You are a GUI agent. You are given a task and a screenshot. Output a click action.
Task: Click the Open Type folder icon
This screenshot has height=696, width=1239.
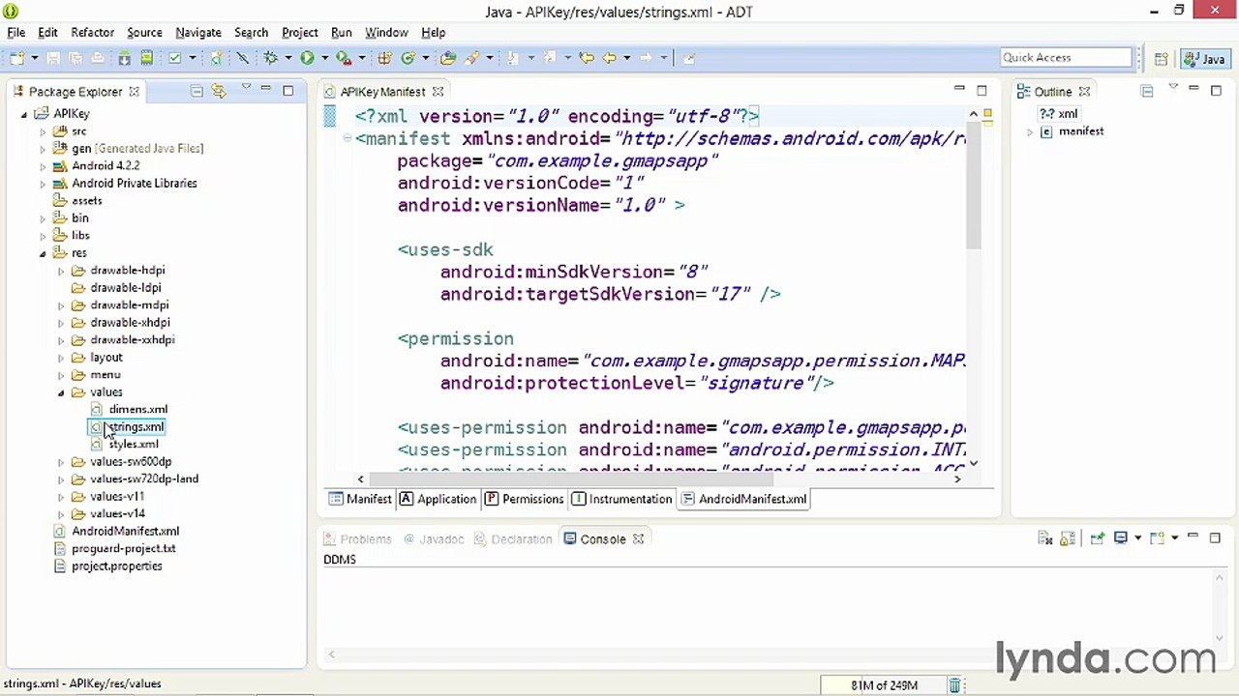tap(447, 58)
